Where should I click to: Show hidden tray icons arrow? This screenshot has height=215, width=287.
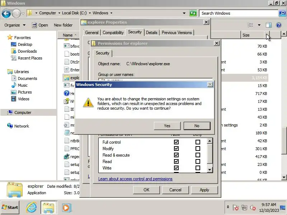click(x=228, y=207)
